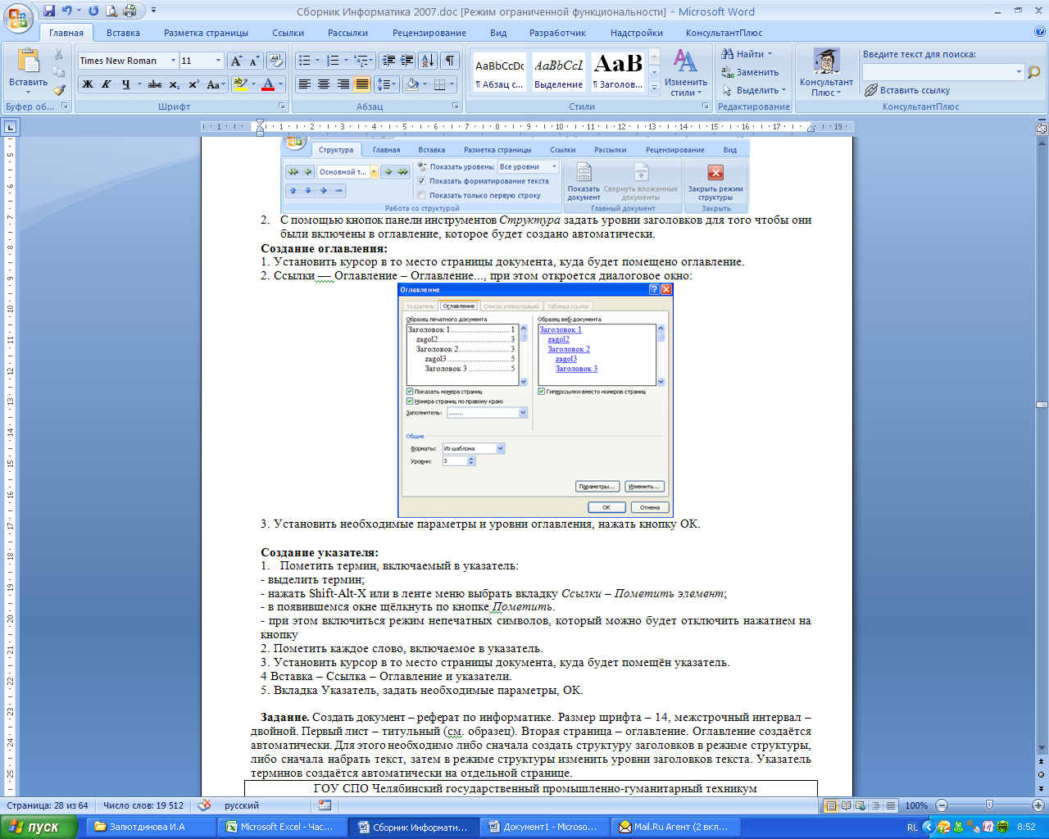Viewport: 1049px width, 839px height.
Task: Click the Quick Print printer icon
Action: pos(129,11)
